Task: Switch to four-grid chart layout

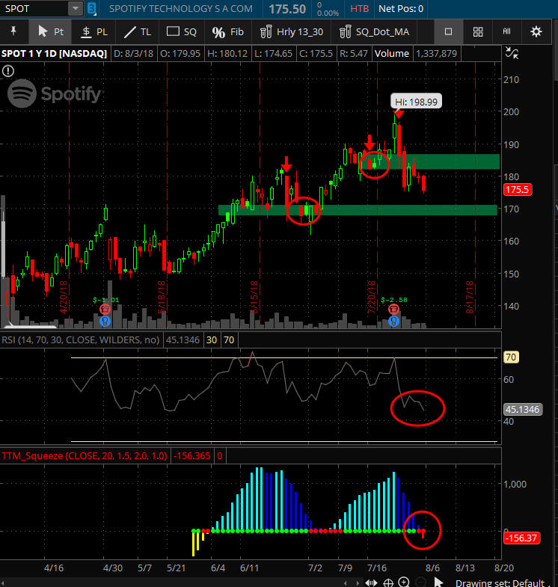Action: (477, 32)
